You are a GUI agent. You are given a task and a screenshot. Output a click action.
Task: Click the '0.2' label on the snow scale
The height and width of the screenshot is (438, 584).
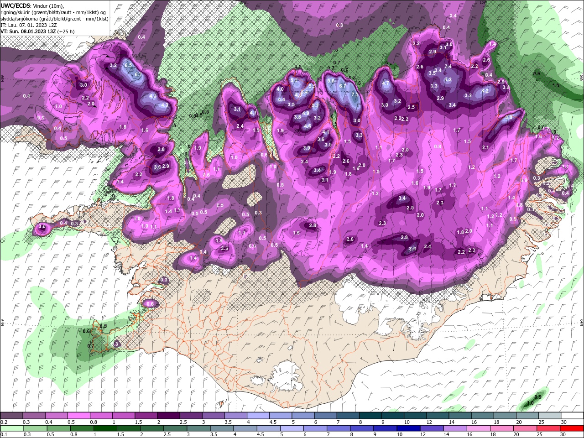point(4,422)
